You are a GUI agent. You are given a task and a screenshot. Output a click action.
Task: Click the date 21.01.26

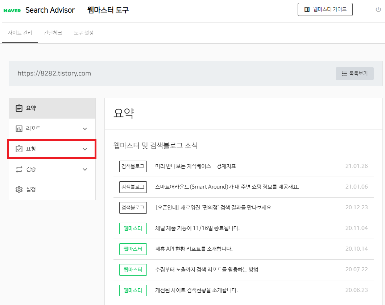pos(356,166)
